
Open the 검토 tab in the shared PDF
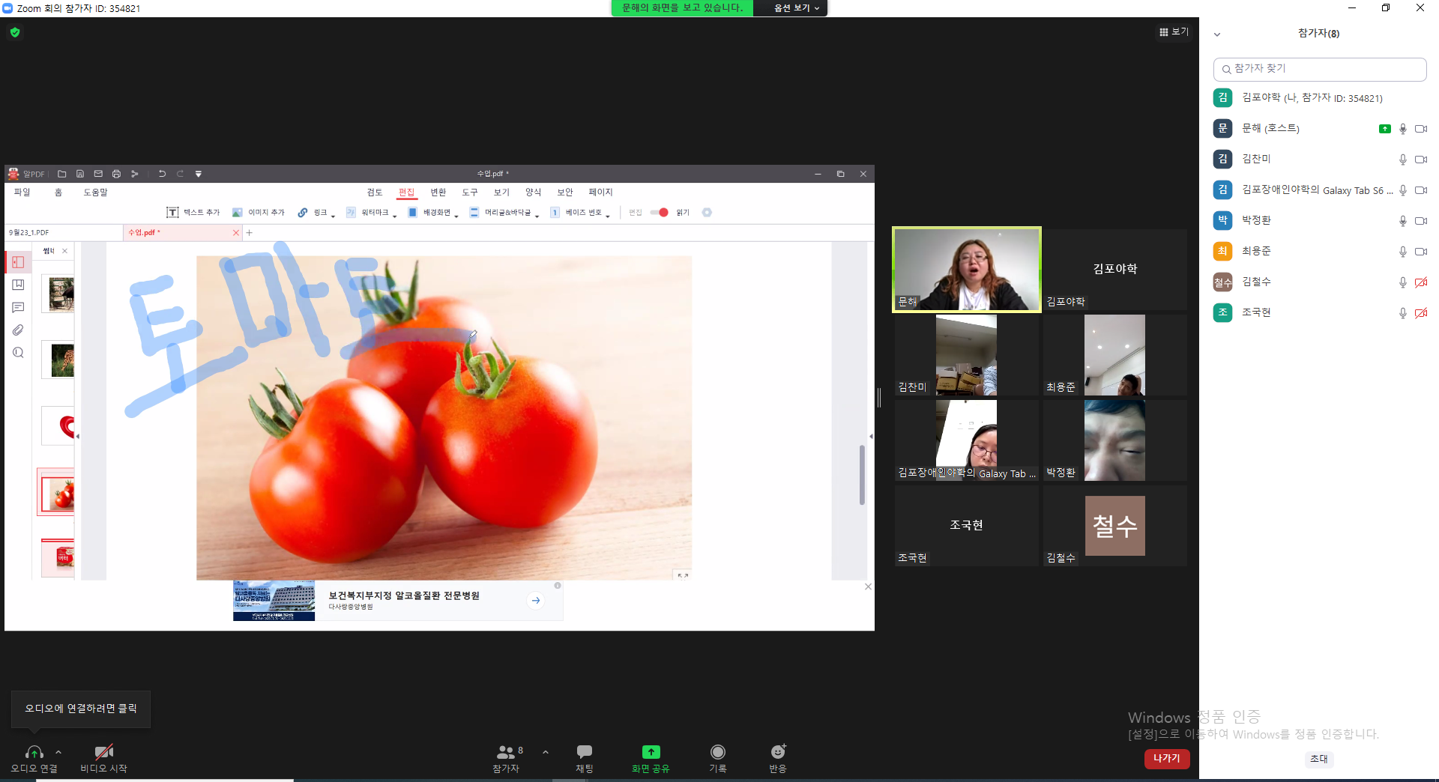(375, 193)
